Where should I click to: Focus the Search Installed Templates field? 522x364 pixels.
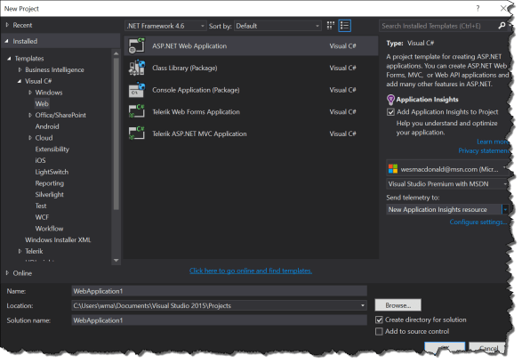click(x=438, y=26)
